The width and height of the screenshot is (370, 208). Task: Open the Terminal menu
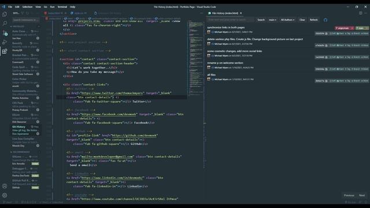point(62,7)
